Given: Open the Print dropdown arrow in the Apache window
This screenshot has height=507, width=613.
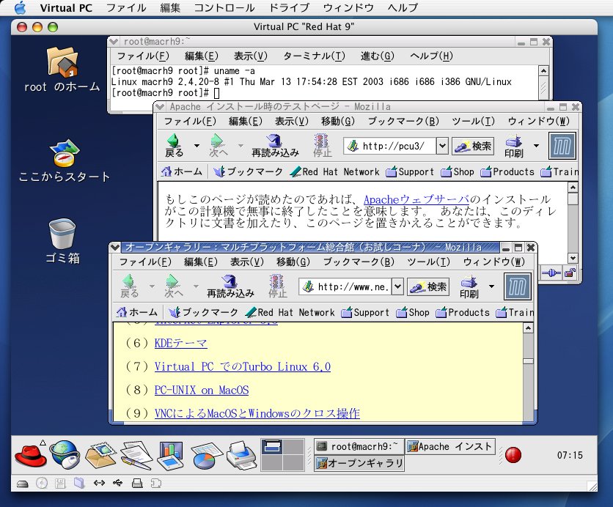Looking at the screenshot, I should coord(537,146).
